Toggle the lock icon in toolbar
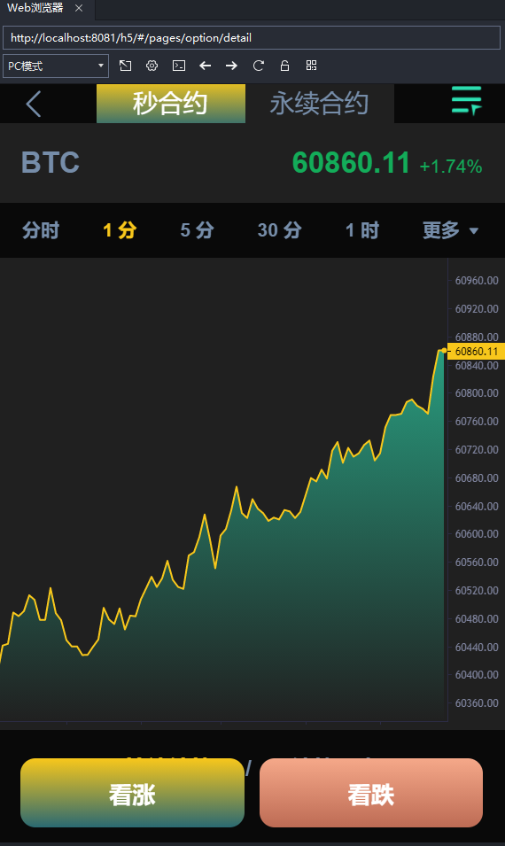Image resolution: width=505 pixels, height=846 pixels. (x=285, y=66)
